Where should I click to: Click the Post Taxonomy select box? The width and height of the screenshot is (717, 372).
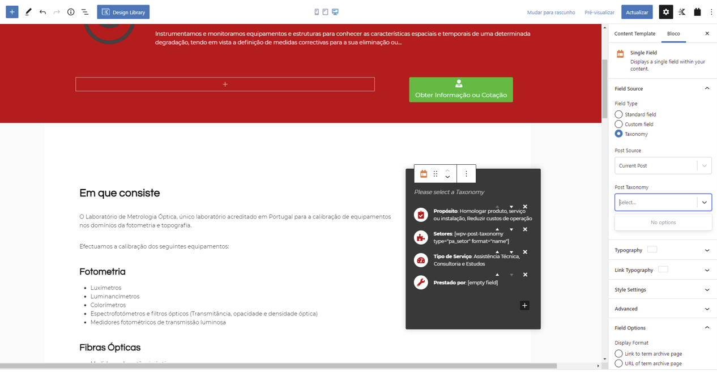click(x=663, y=202)
